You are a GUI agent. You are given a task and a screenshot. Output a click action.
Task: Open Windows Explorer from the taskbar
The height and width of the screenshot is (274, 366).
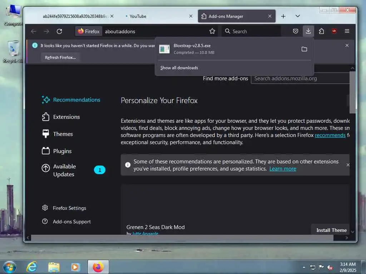pos(54,267)
